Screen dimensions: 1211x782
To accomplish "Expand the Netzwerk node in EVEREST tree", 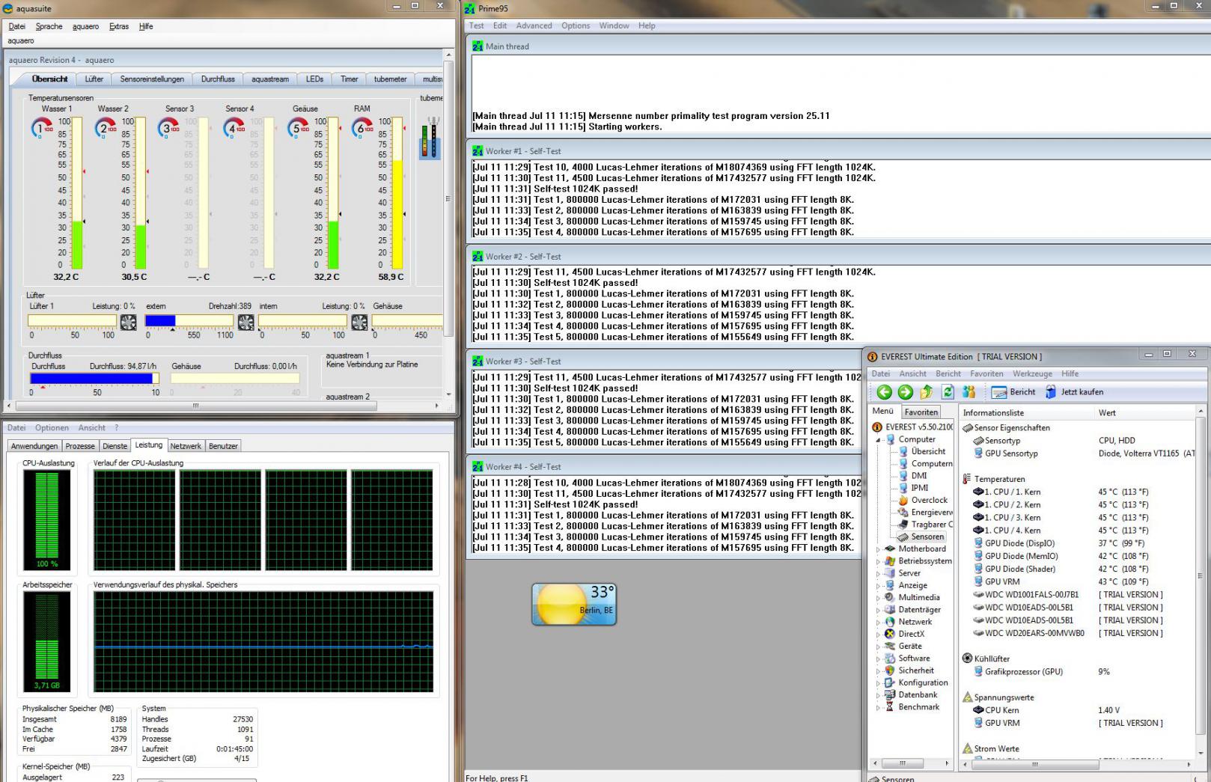I will [x=879, y=622].
